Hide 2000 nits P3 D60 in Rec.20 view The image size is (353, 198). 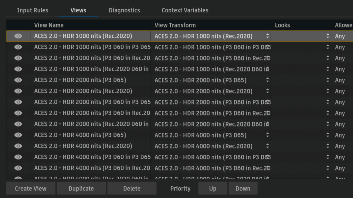18,113
